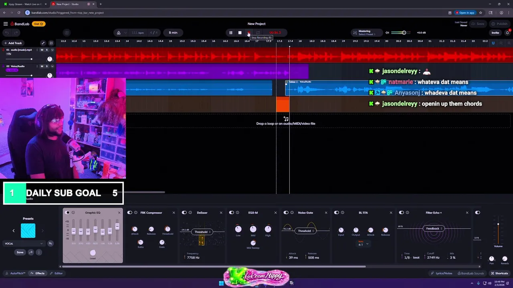Open BandLab Sounds panel
The image size is (513, 288).
coord(471,273)
